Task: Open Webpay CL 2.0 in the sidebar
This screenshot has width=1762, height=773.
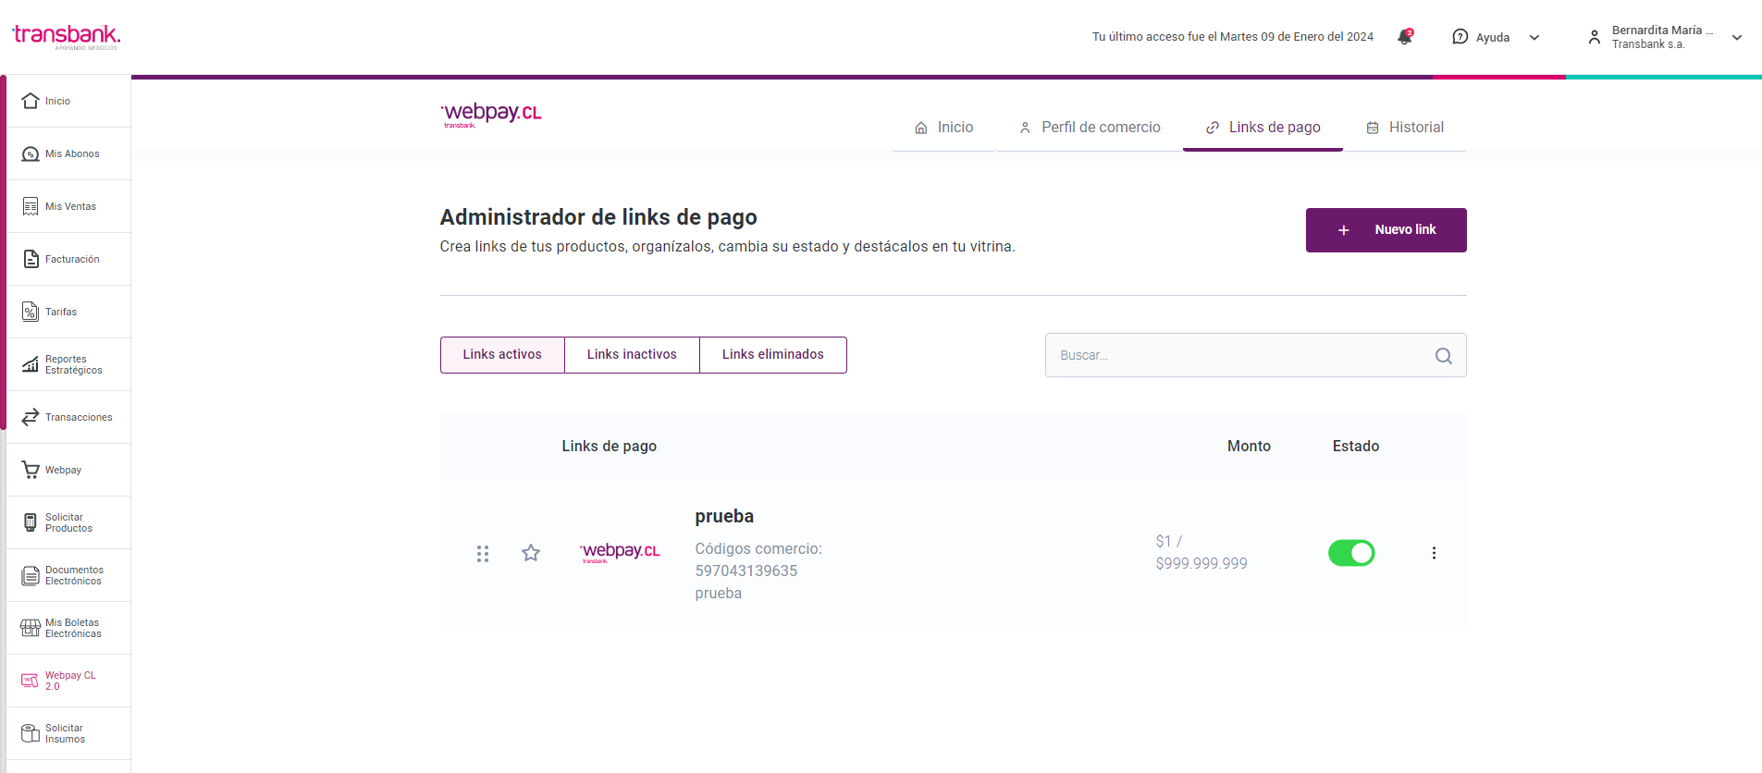Action: tap(68, 681)
